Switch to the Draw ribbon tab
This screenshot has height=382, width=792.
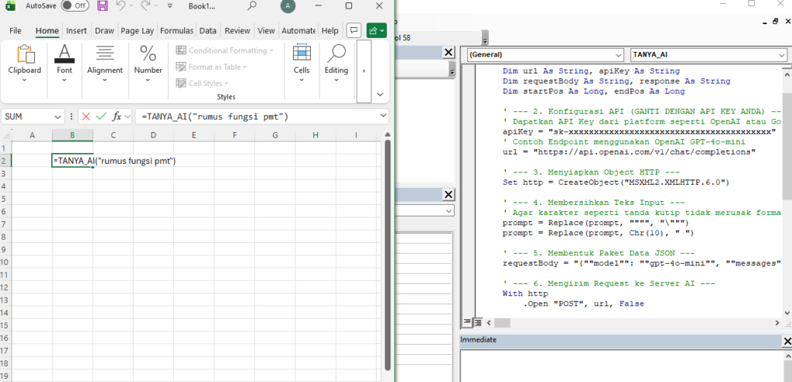pyautogui.click(x=104, y=31)
